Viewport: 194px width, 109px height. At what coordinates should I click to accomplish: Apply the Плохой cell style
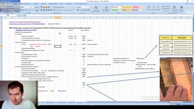138,7
